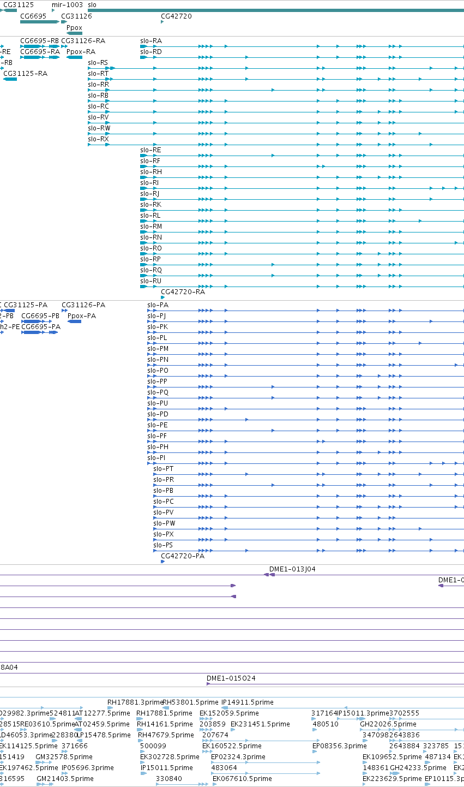Pick the slo-RV transcript label
The width and height of the screenshot is (464, 787).
pyautogui.click(x=98, y=117)
